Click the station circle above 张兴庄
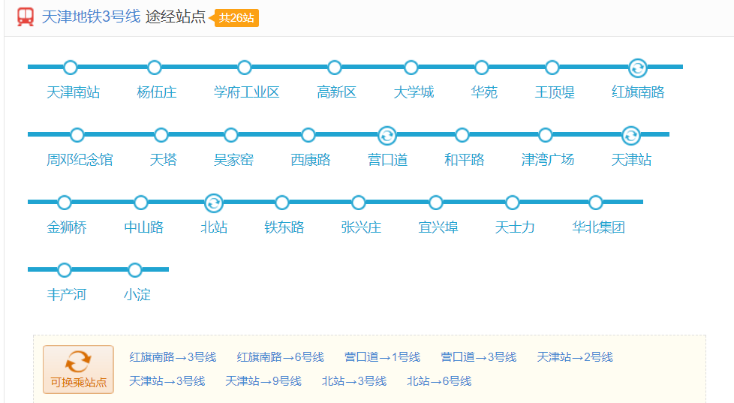Screen dimensions: 734x403 pyautogui.click(x=359, y=203)
